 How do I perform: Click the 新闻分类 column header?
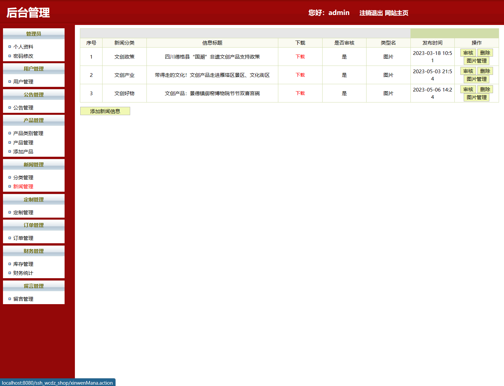[x=125, y=43]
